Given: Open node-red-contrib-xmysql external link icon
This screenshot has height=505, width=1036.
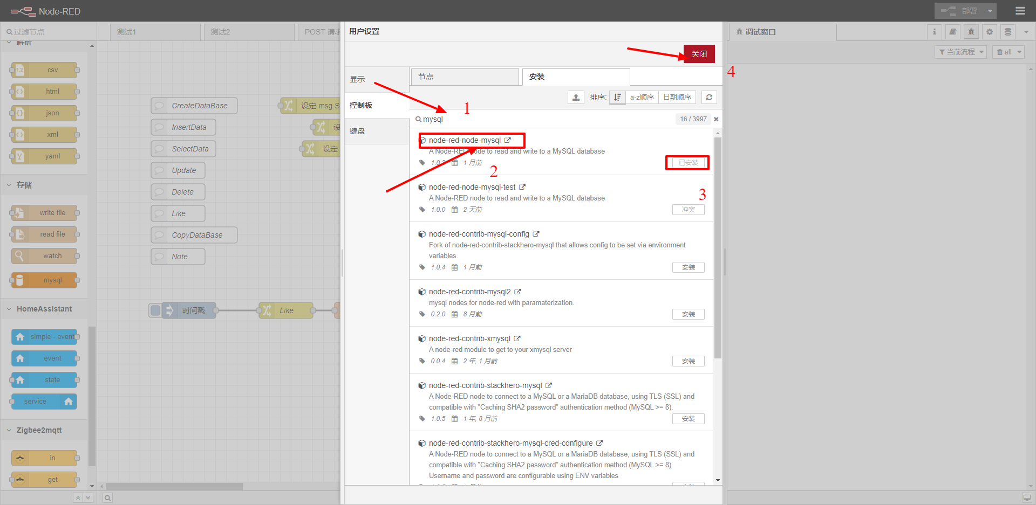Looking at the screenshot, I should coord(517,338).
